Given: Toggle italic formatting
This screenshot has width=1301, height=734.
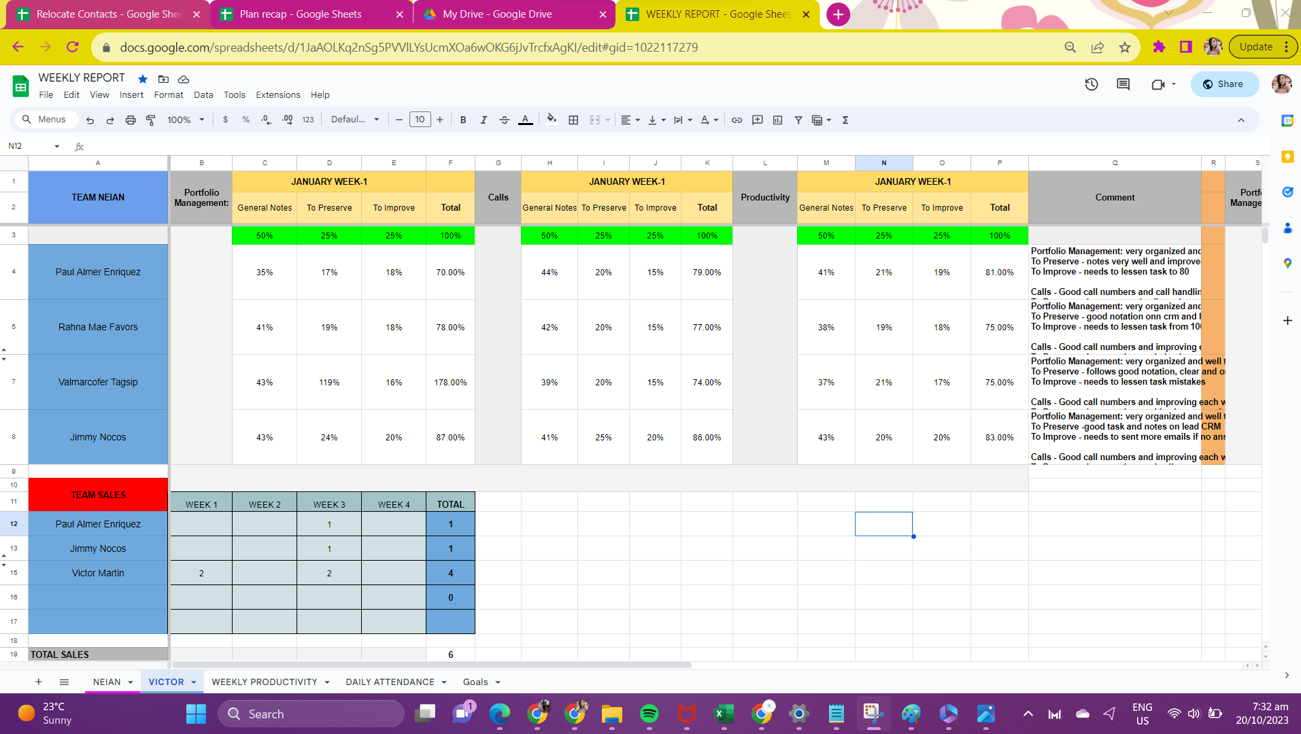Looking at the screenshot, I should [484, 120].
